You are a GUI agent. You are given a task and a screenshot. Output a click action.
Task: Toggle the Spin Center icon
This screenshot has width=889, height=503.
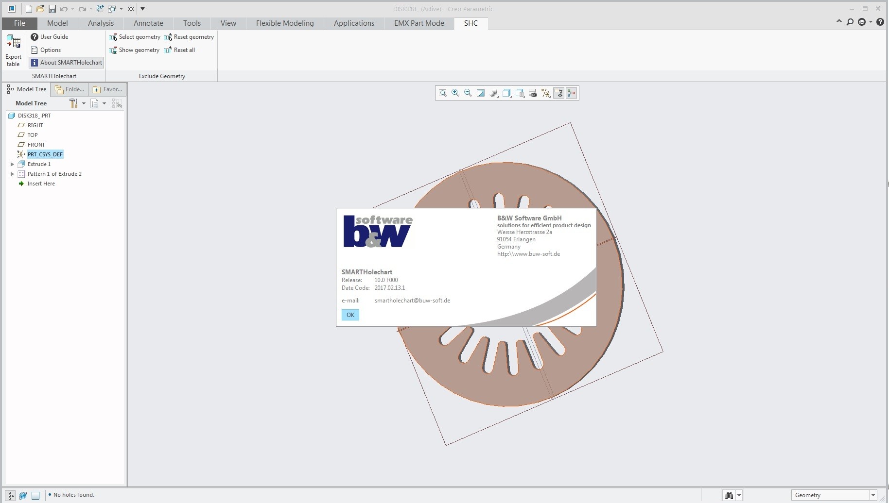click(x=572, y=93)
